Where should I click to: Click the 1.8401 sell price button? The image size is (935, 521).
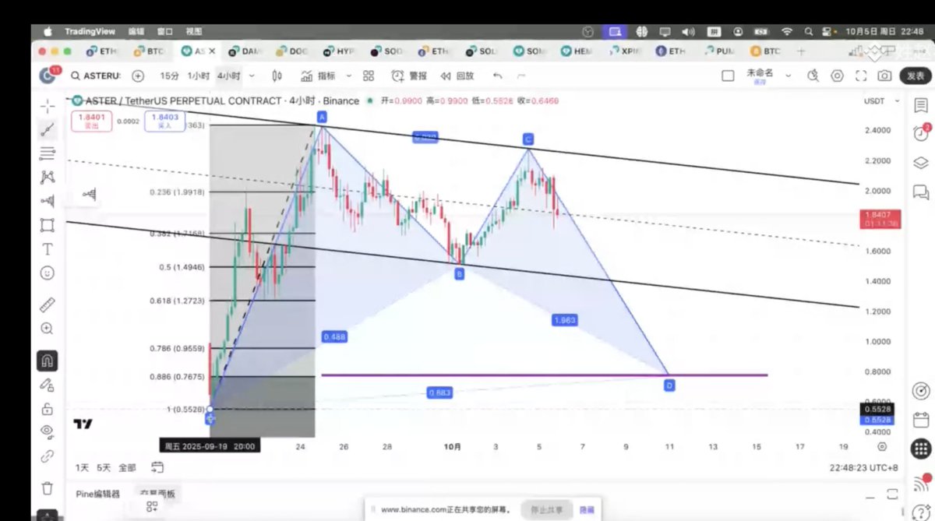pyautogui.click(x=91, y=120)
